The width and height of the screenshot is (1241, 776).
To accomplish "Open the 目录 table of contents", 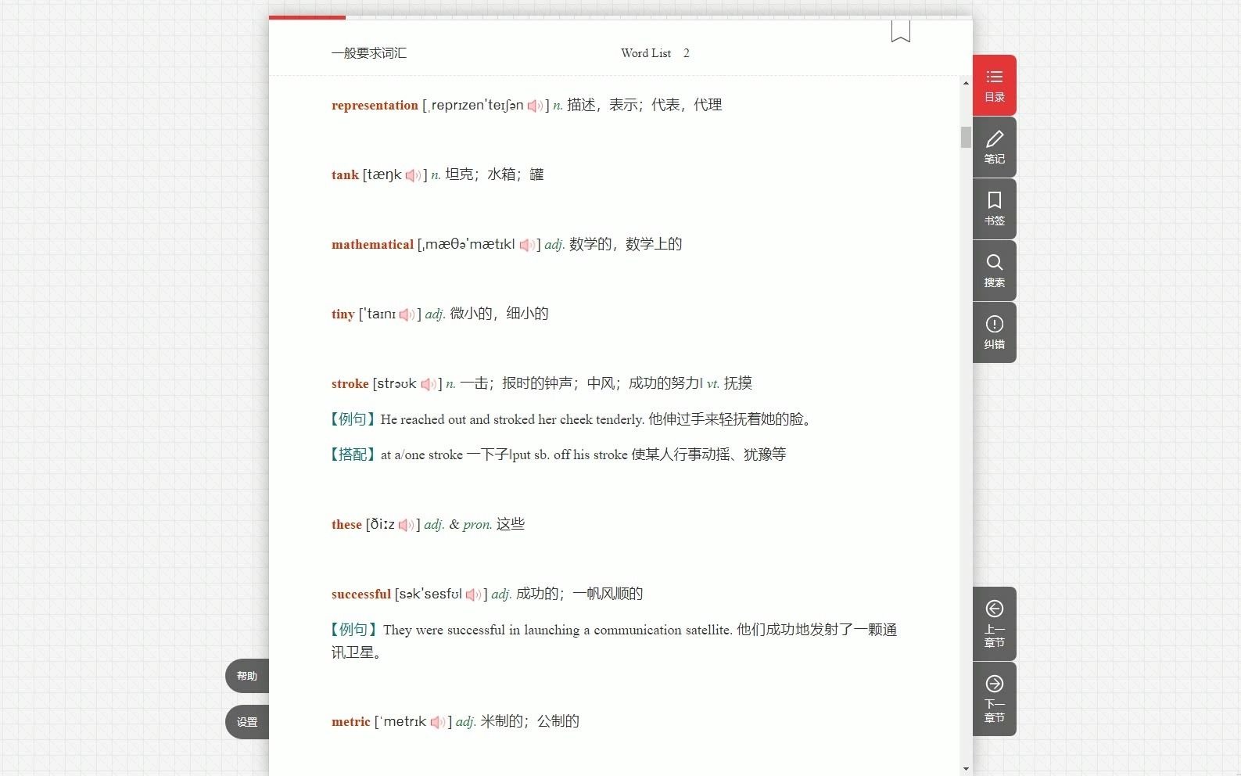I will (995, 85).
